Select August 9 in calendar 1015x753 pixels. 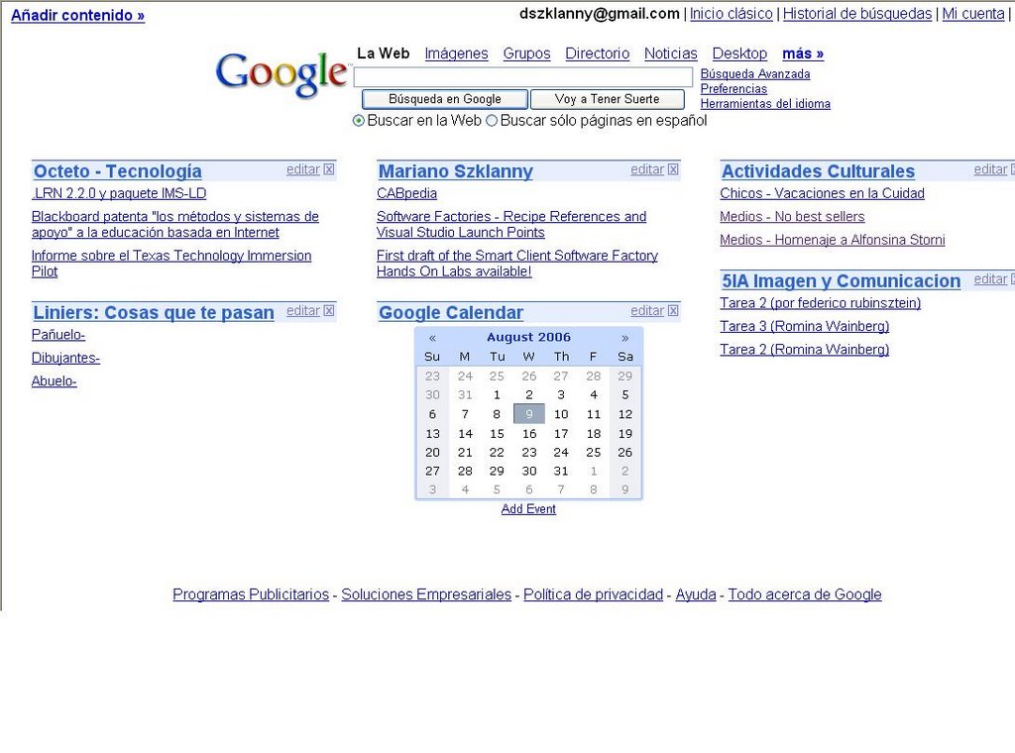(x=529, y=414)
